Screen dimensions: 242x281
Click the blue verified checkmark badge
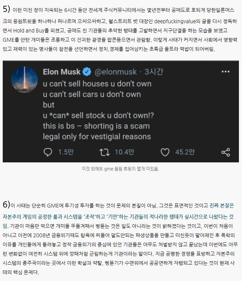point(87,72)
